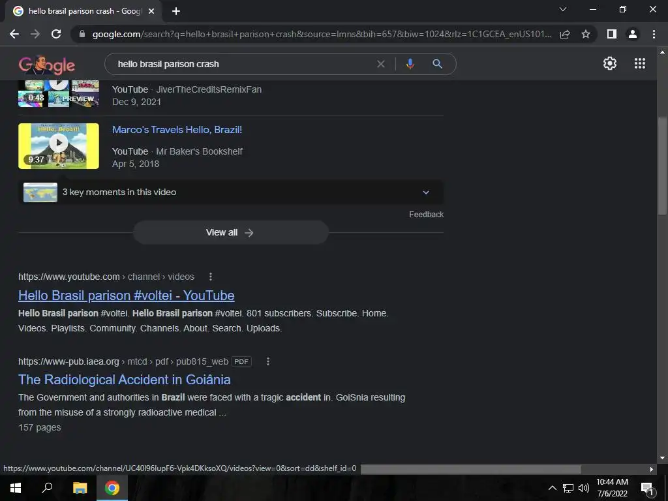The height and width of the screenshot is (501, 668).
Task: Open Windows taskbar search
Action: [47, 488]
